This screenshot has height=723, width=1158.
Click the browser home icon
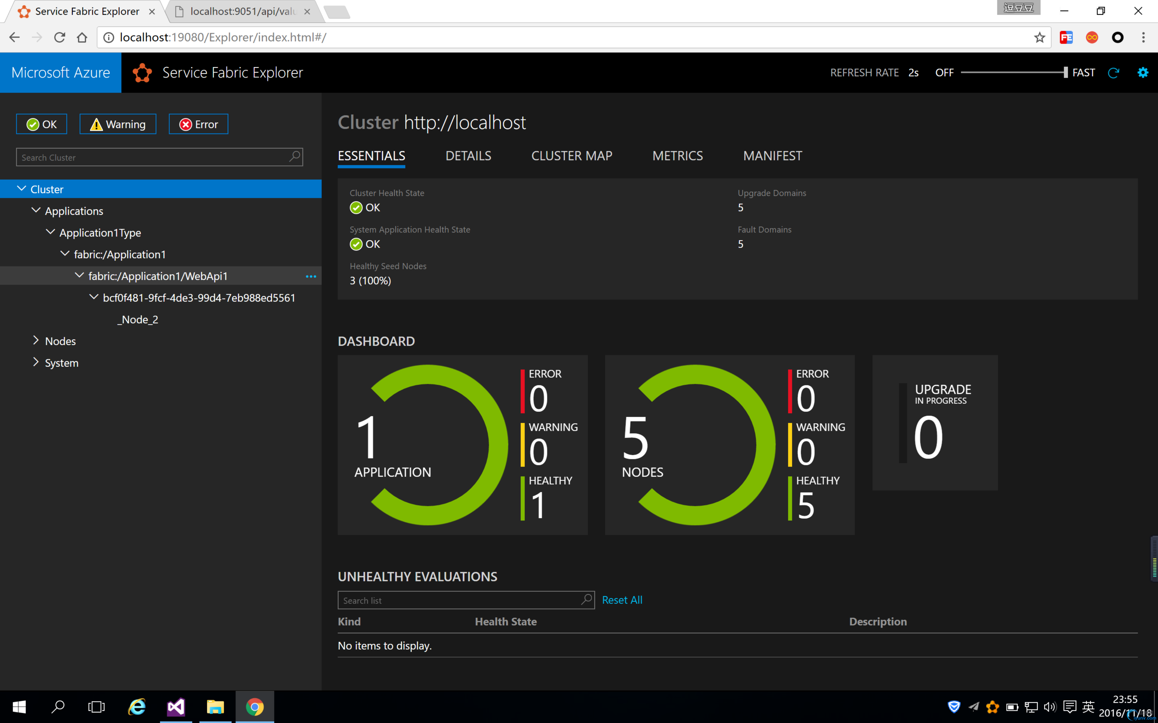pyautogui.click(x=82, y=37)
